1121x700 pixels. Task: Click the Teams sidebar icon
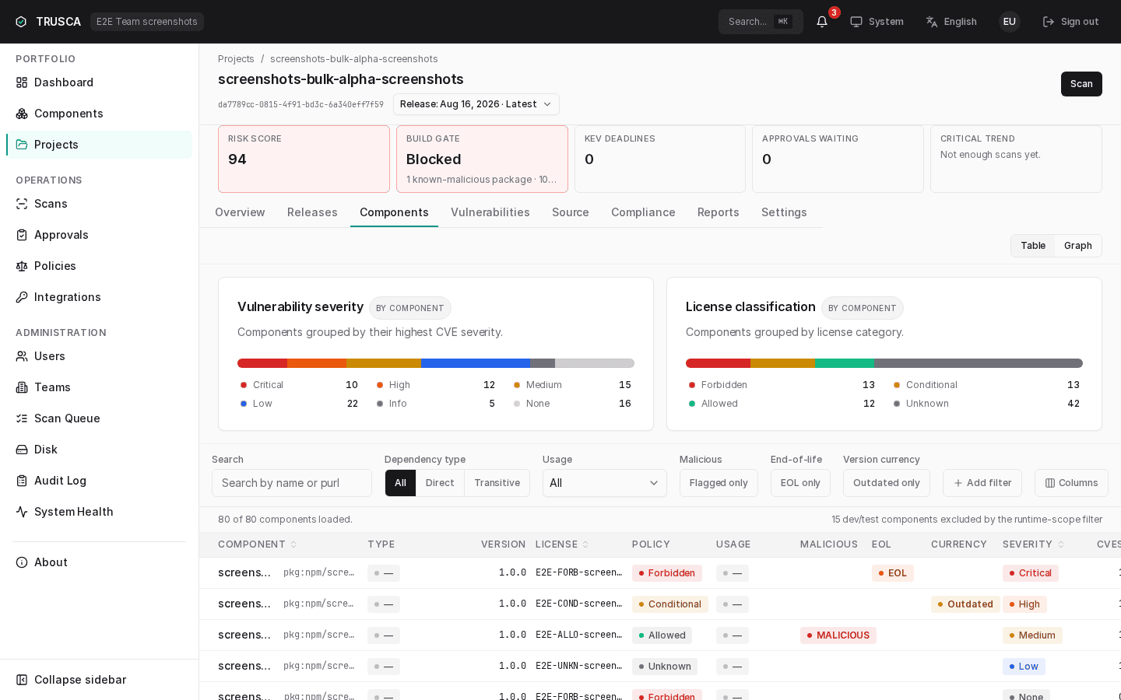(x=22, y=387)
